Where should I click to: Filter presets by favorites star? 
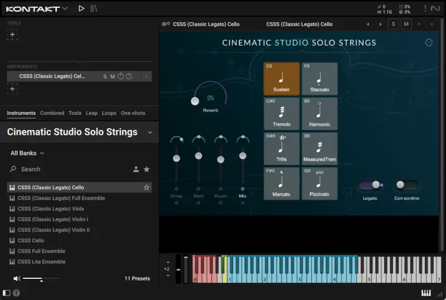147,170
